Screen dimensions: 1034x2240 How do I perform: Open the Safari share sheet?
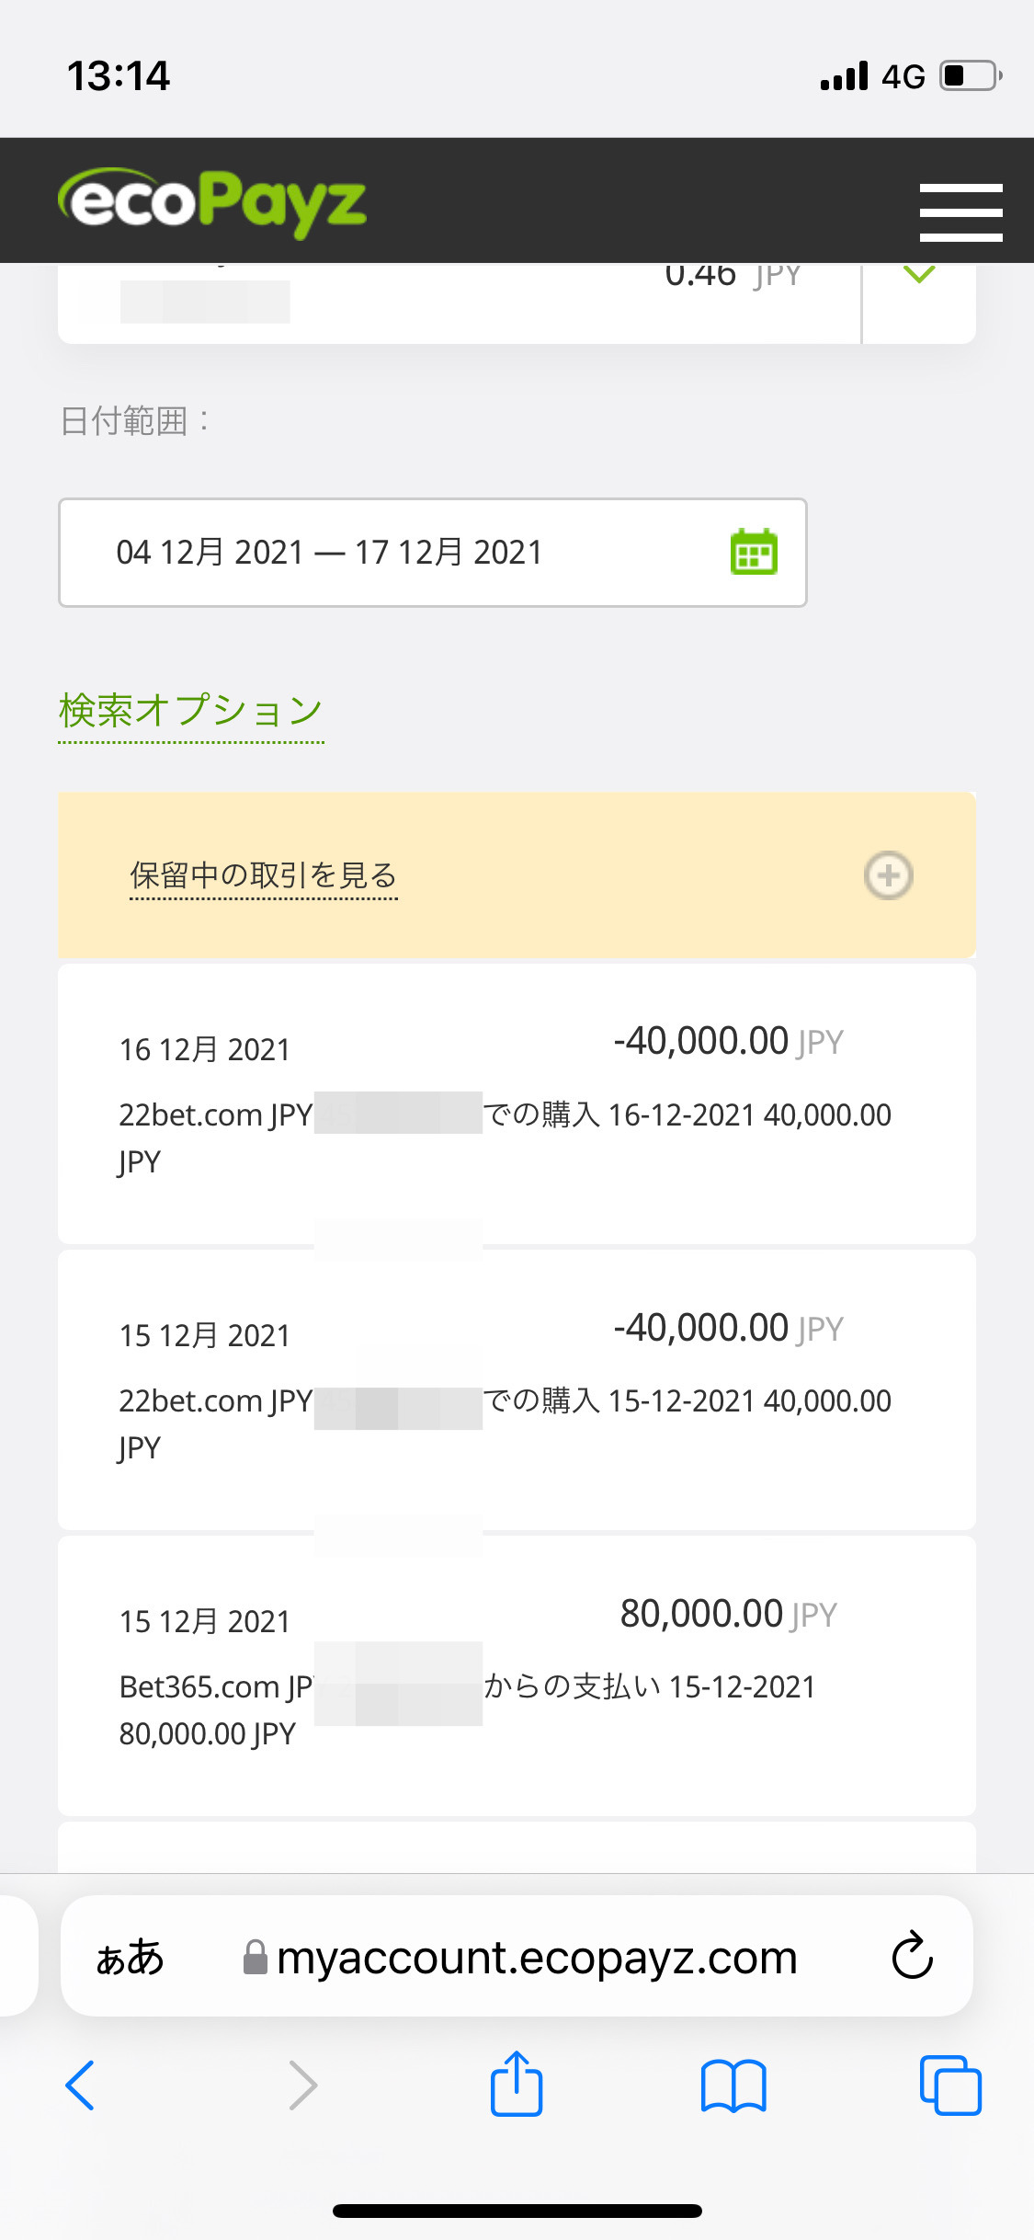click(x=517, y=2083)
